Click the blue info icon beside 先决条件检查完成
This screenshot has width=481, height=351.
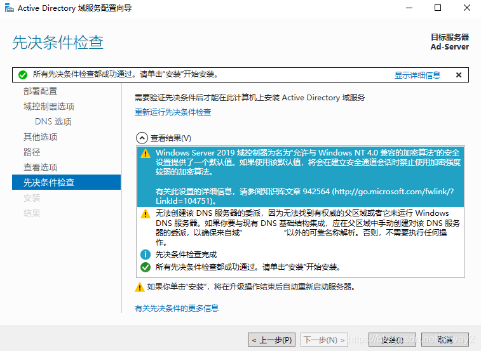pyautogui.click(x=146, y=255)
